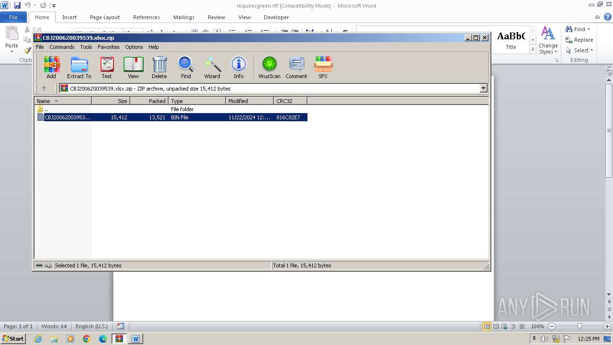Click zoom in plus button
Image resolution: width=613 pixels, height=345 pixels.
607,326
